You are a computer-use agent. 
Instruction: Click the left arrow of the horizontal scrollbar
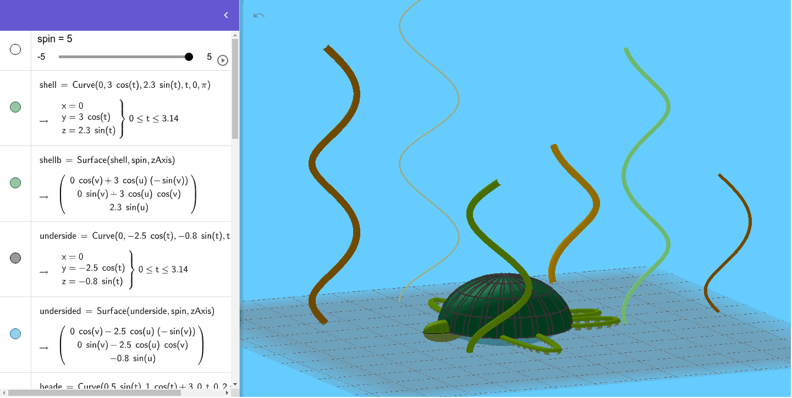pyautogui.click(x=4, y=393)
